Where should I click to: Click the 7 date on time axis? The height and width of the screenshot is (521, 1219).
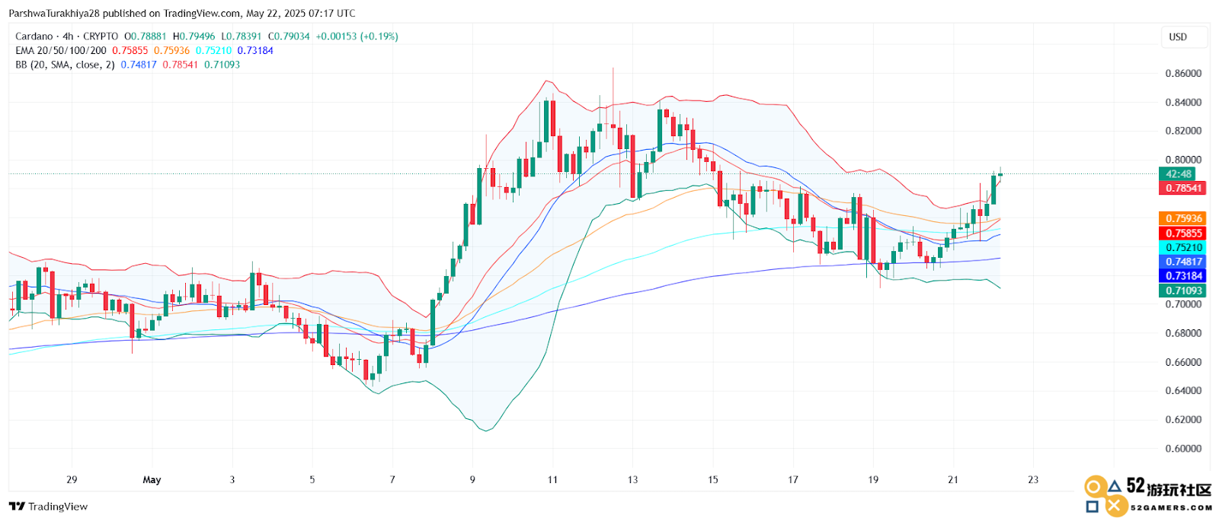click(x=392, y=480)
